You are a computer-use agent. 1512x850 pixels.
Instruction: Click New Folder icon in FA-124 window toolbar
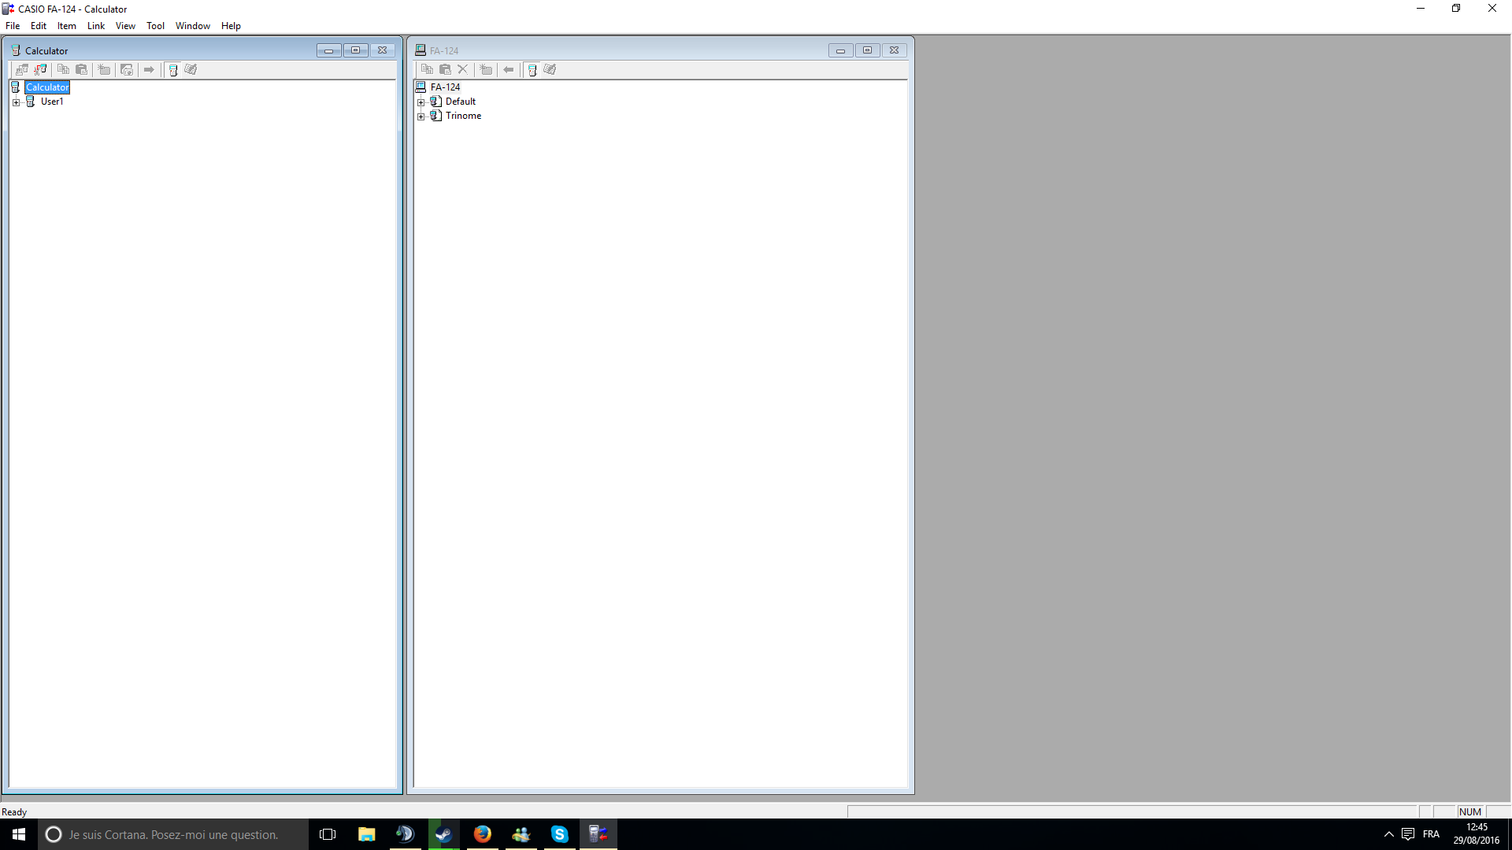point(486,69)
